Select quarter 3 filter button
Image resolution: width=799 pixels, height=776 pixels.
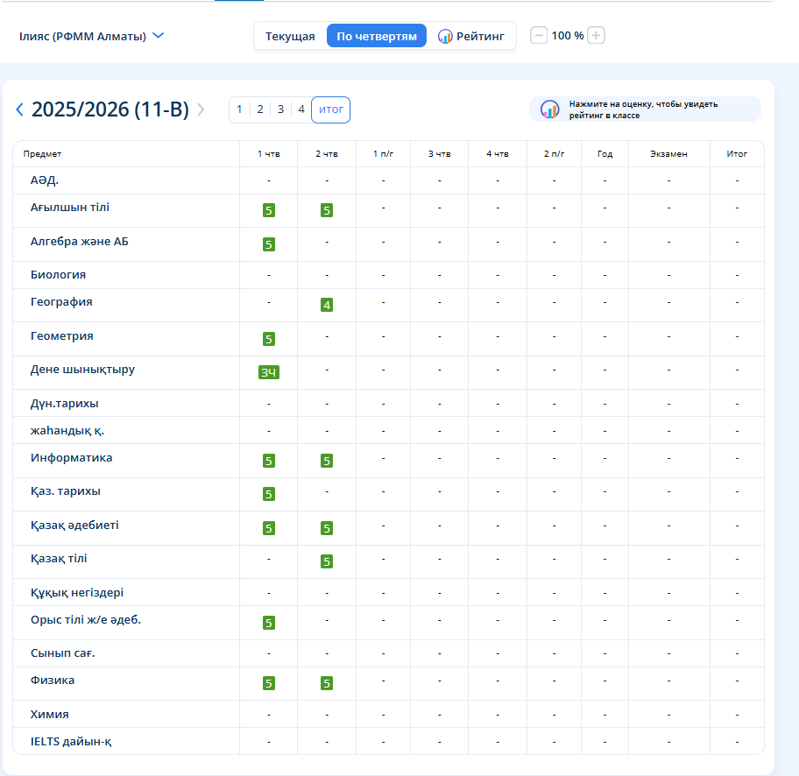click(280, 109)
